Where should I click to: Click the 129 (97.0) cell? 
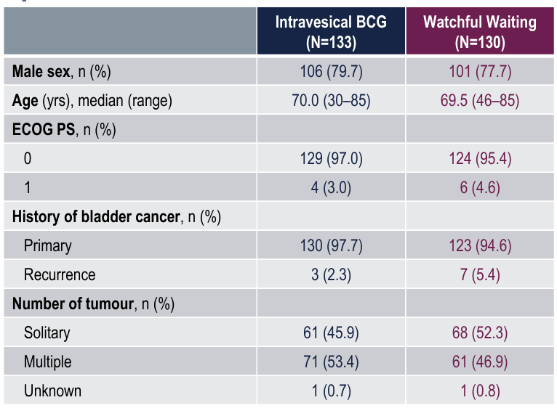331,159
